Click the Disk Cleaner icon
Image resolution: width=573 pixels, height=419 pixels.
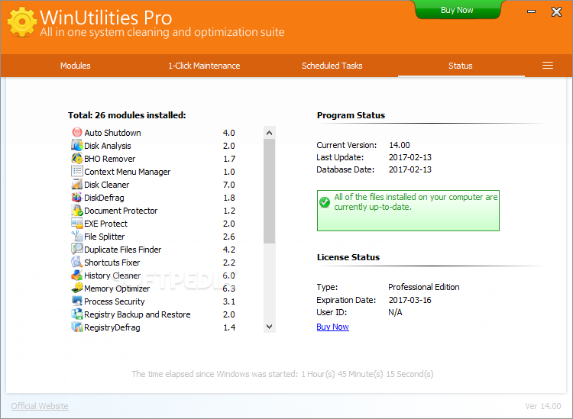(x=76, y=185)
